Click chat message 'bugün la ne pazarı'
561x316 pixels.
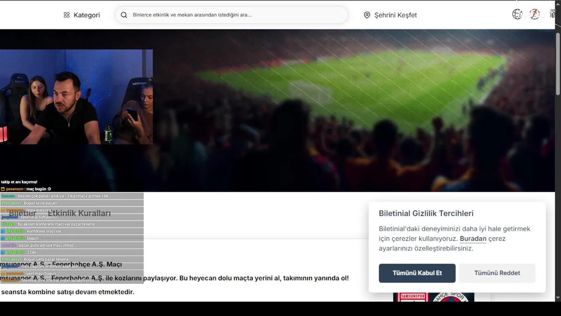[x=40, y=203]
